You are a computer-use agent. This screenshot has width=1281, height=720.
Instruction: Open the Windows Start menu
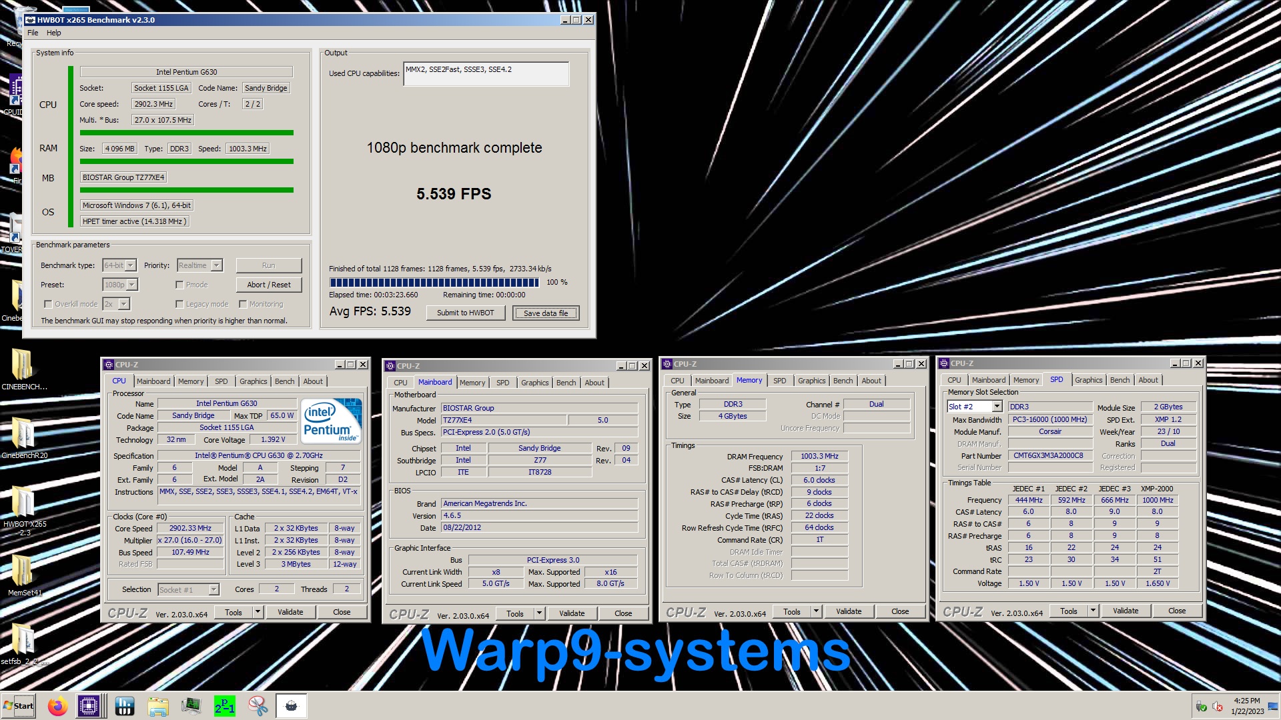coord(19,706)
